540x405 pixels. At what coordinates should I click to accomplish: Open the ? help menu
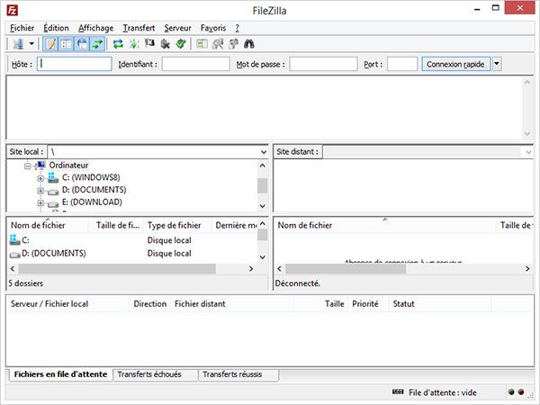coord(238,28)
